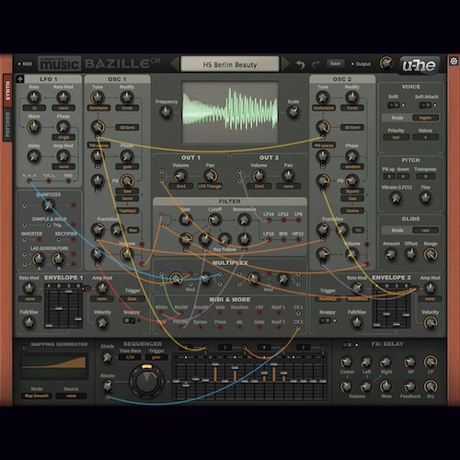Open the Voice Priority selector showing last
The height and width of the screenshot is (460, 460).
(x=396, y=137)
